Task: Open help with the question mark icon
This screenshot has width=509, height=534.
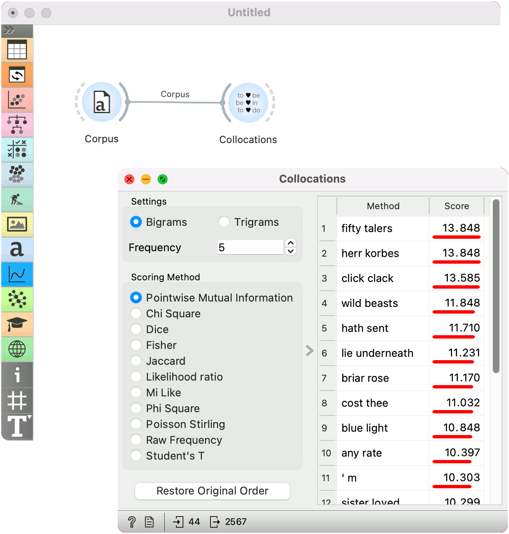Action: 132,522
